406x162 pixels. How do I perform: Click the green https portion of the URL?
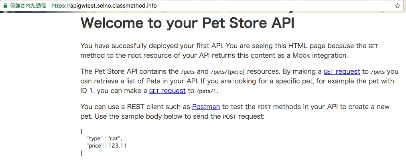coord(59,6)
